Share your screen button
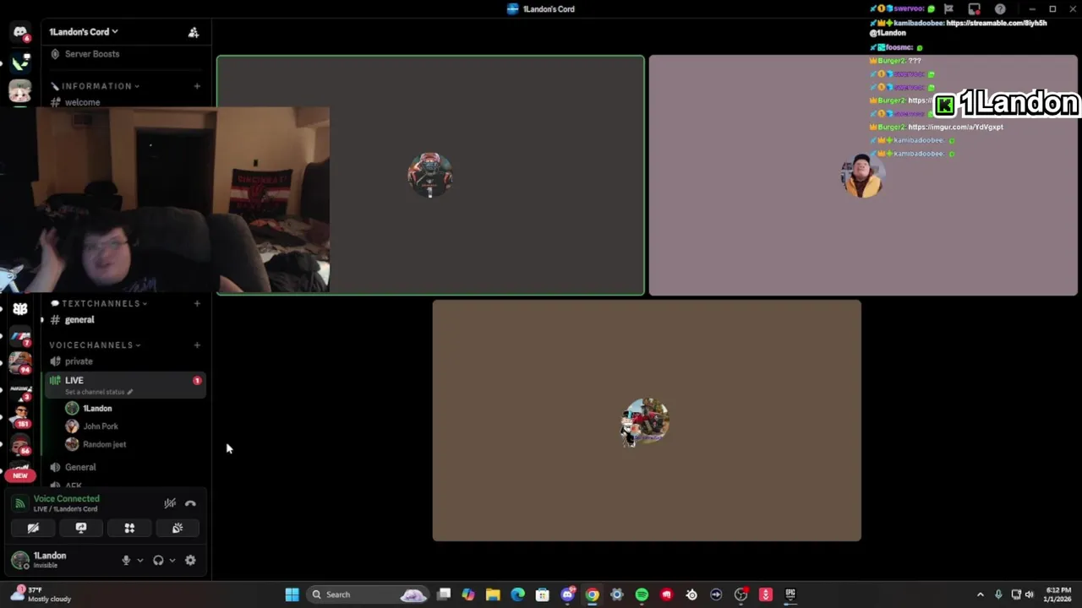Image resolution: width=1082 pixels, height=608 pixels. coord(81,528)
